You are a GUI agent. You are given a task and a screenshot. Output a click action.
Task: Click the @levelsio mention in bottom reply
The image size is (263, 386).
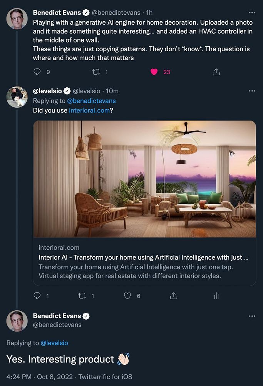(x=54, y=343)
